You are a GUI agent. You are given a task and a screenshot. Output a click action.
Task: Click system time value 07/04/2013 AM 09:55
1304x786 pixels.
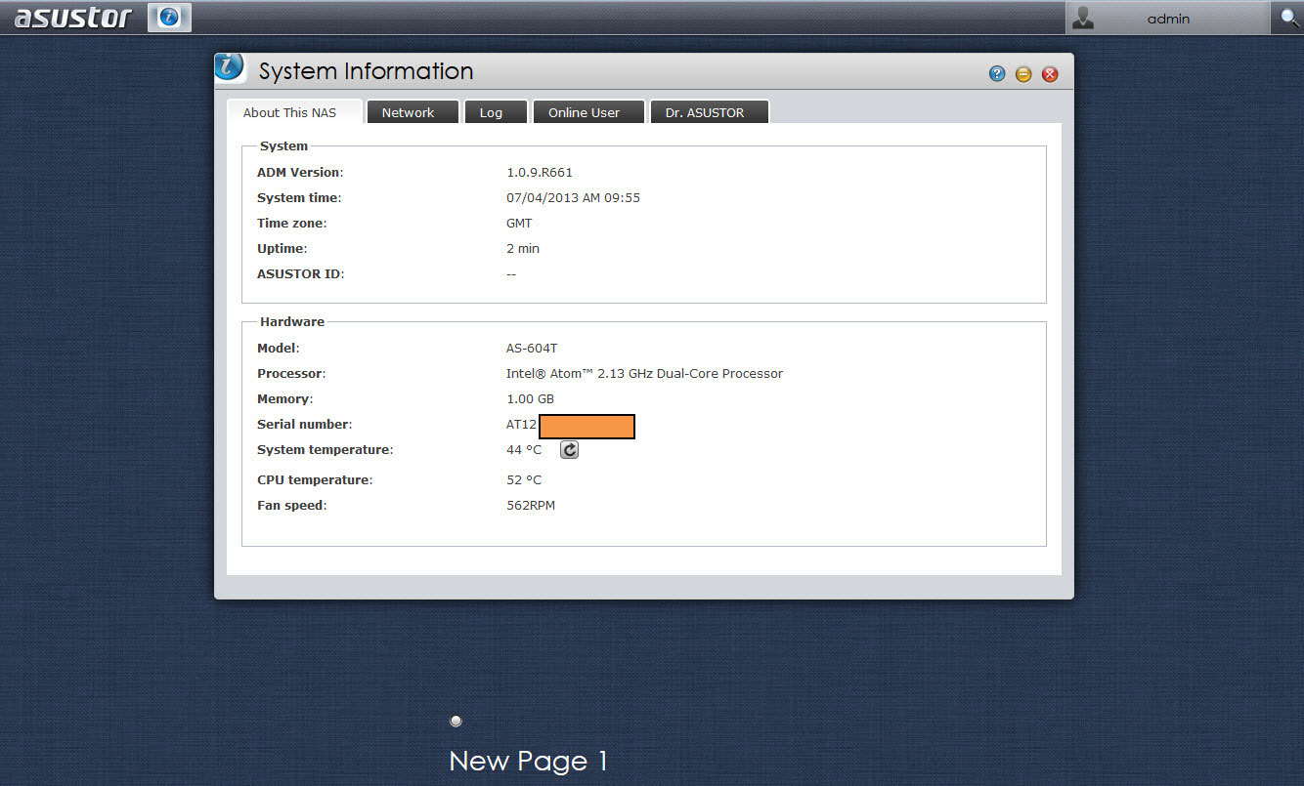[x=573, y=197]
